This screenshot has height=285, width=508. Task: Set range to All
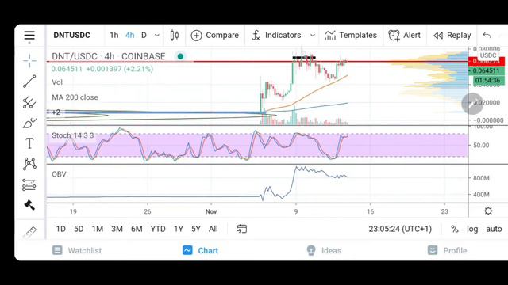tap(214, 229)
